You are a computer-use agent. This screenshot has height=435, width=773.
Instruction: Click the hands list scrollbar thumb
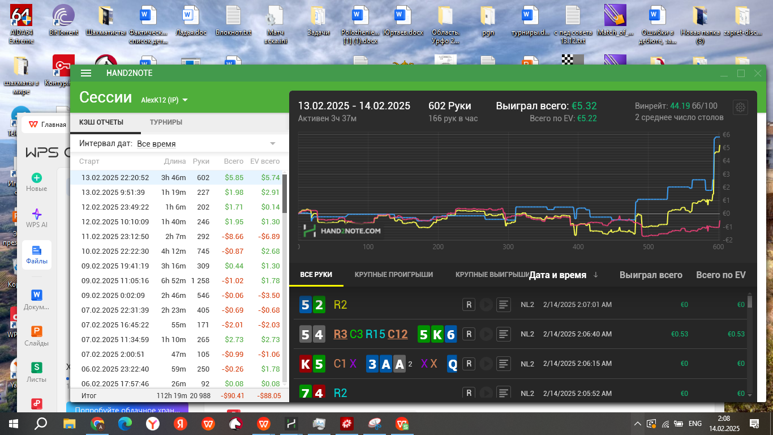pyautogui.click(x=750, y=301)
